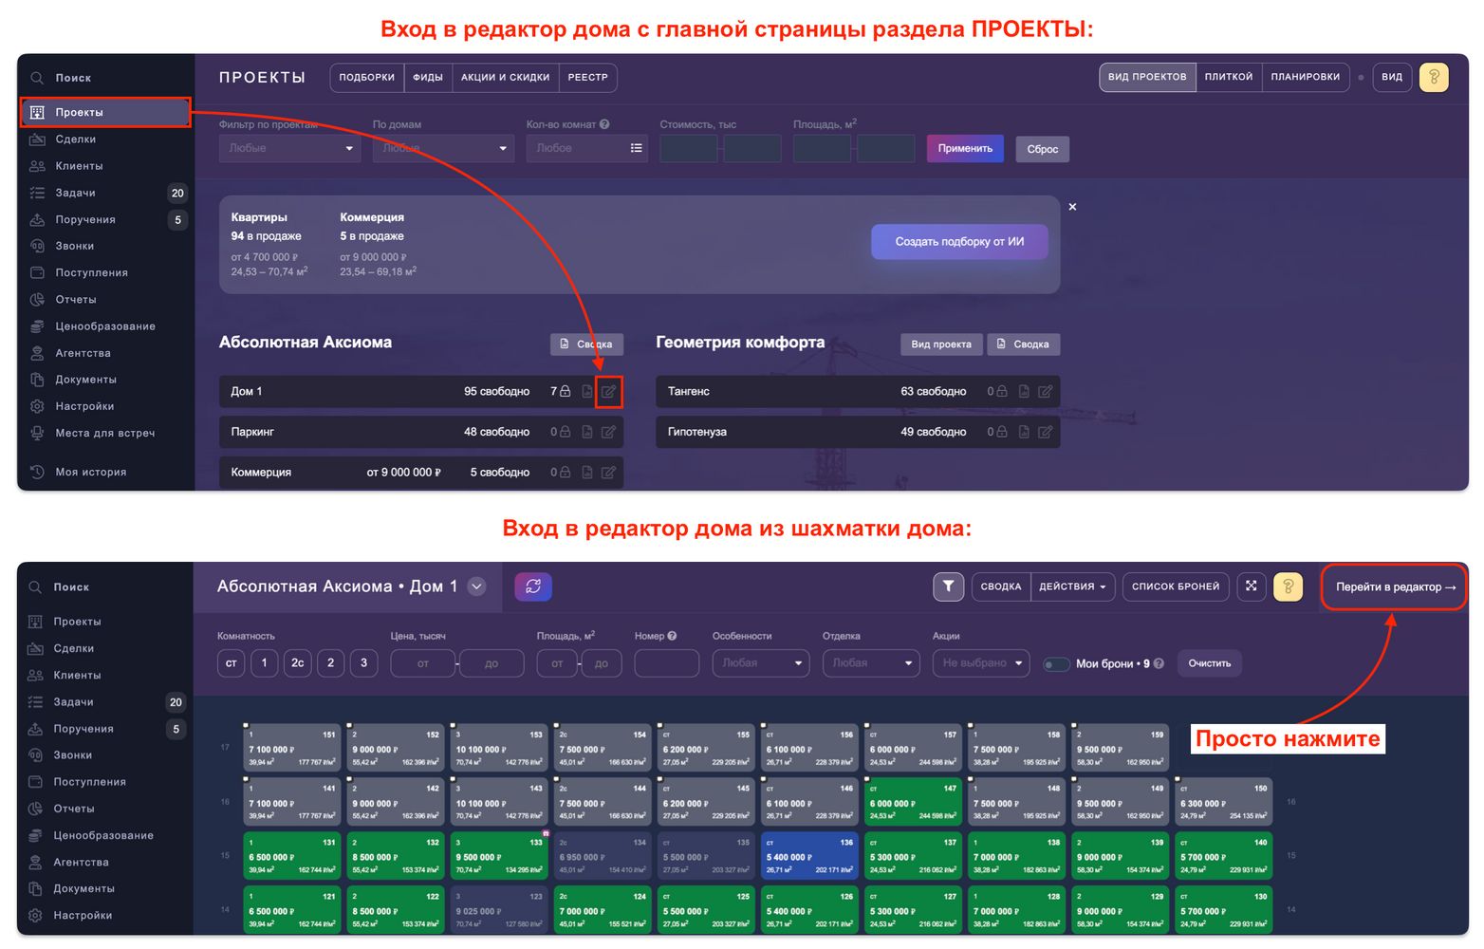The height and width of the screenshot is (949, 1484).
Task: Open Отчеты in the chessboard view sidebar
Action: point(74,809)
